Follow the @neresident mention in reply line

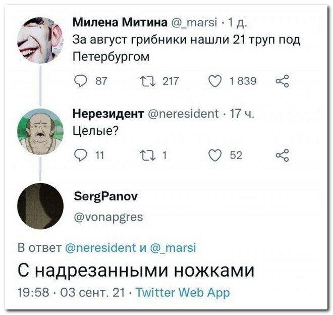click(x=101, y=248)
